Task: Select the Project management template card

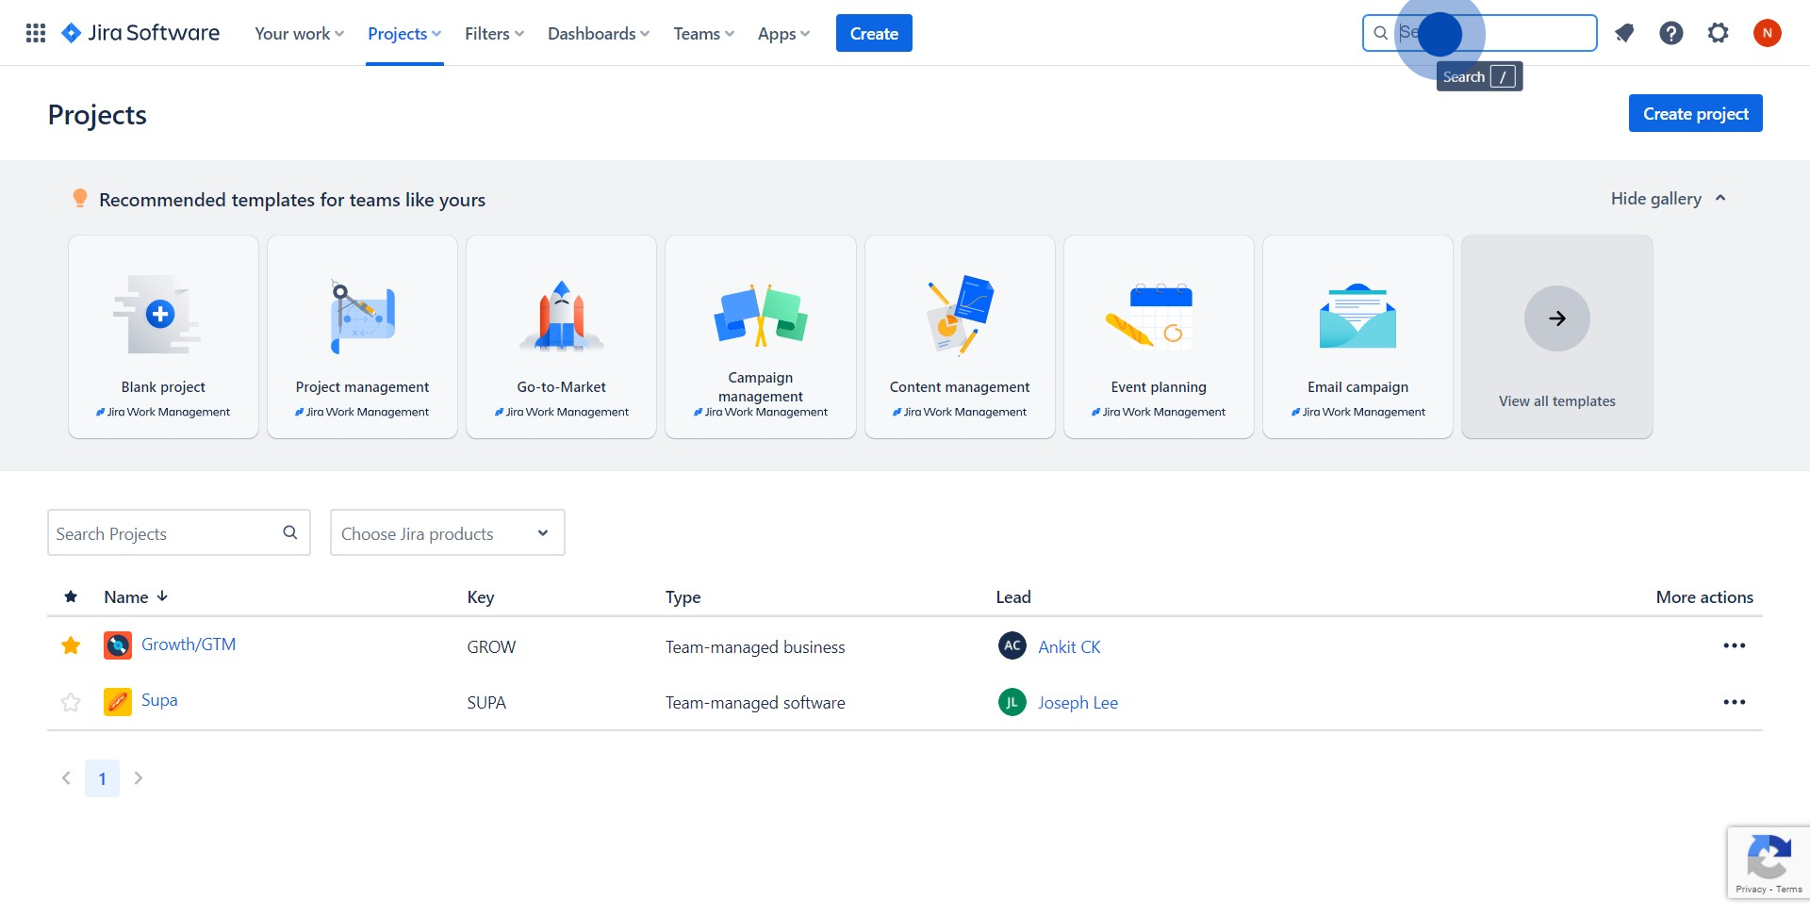Action: click(x=362, y=336)
